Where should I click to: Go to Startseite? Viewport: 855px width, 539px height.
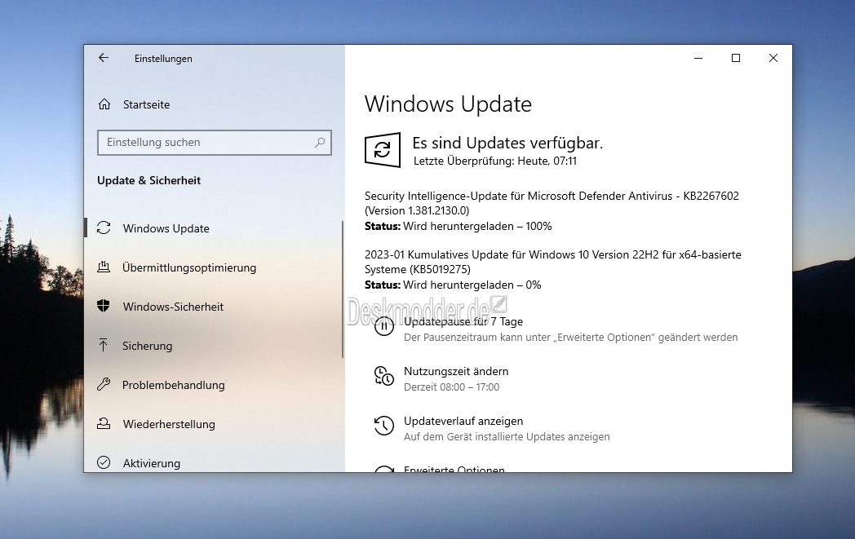click(146, 104)
